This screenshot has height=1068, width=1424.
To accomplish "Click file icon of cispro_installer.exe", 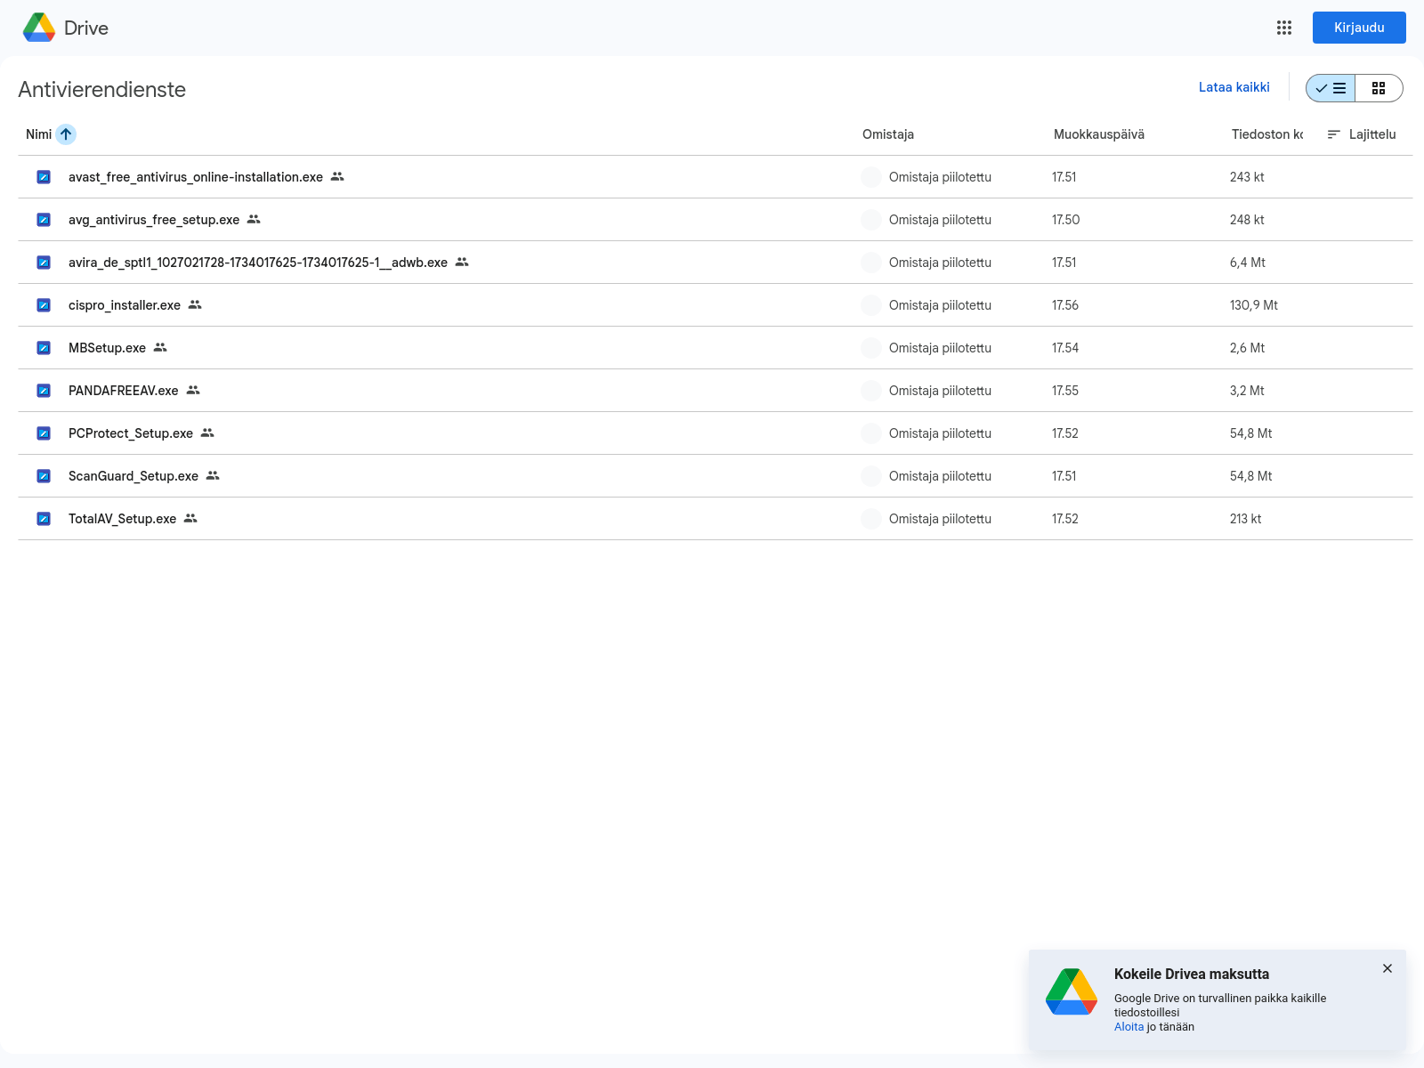I will click(44, 305).
